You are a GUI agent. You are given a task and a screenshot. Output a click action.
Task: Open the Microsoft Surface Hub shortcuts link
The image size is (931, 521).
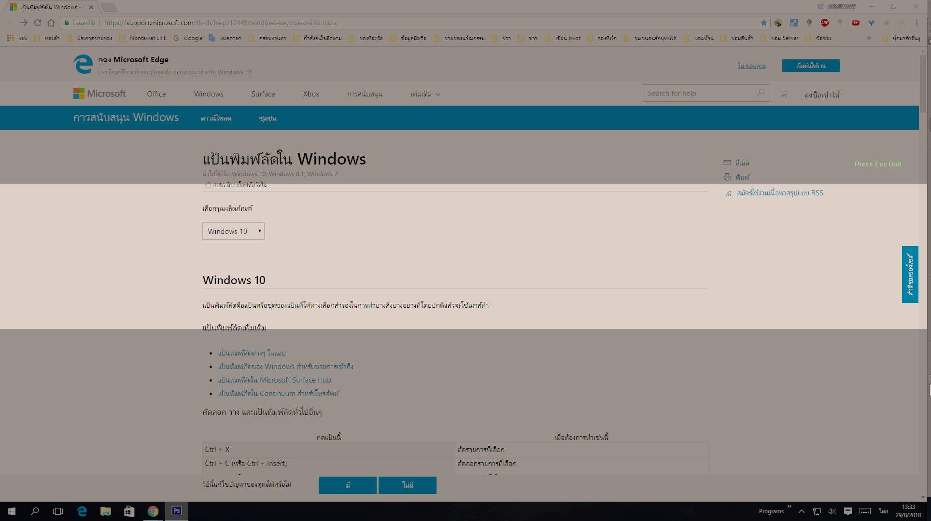[x=274, y=380]
